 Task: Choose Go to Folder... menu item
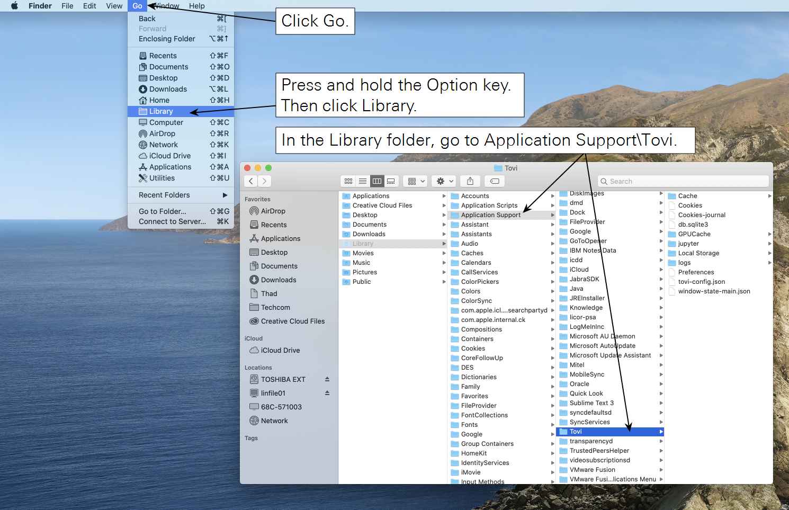tap(181, 211)
